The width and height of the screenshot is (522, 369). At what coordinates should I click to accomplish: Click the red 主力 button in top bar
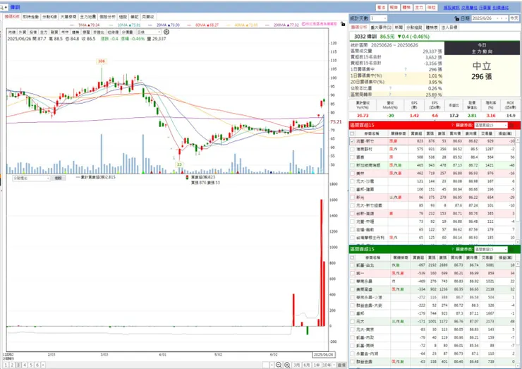(x=419, y=7)
